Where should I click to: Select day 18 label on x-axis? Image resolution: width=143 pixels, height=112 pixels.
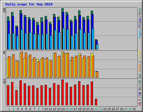click(x=80, y=109)
